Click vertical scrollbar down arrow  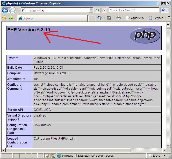[168, 146]
